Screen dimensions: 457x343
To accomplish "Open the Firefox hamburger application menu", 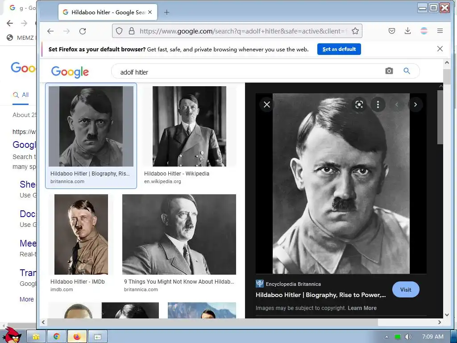I will 440,31.
